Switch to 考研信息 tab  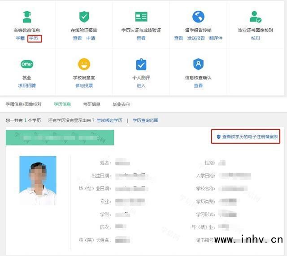tap(91, 104)
